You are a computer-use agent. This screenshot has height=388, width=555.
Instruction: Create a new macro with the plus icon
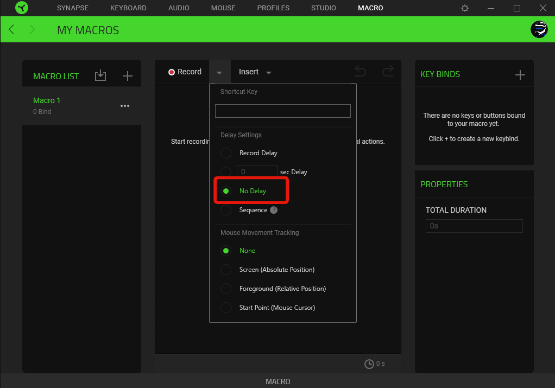coord(127,76)
